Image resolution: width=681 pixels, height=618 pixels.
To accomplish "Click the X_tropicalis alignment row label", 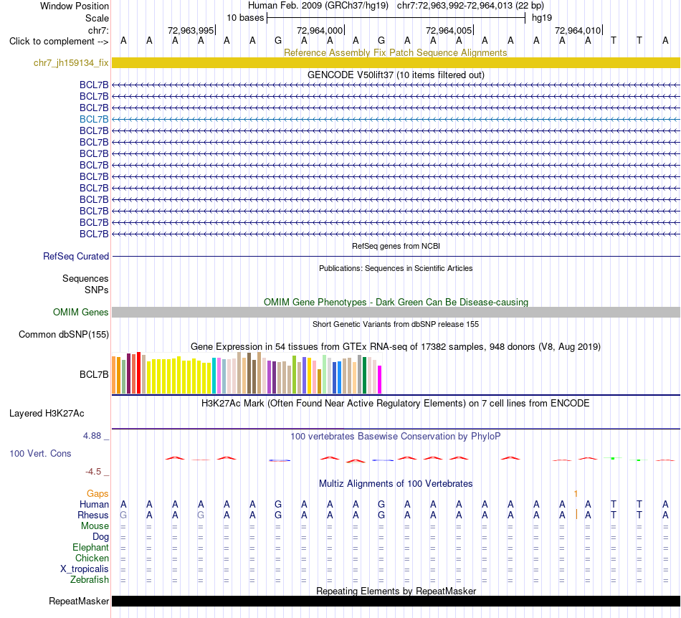I will click(85, 569).
